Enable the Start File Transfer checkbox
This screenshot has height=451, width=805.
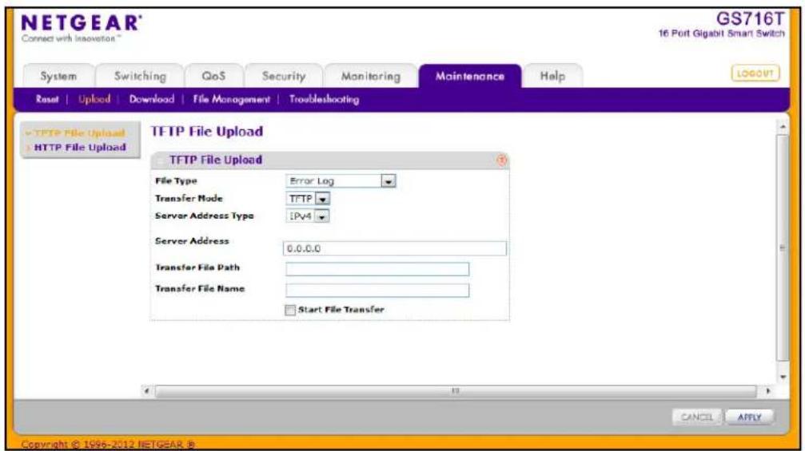[x=290, y=310]
